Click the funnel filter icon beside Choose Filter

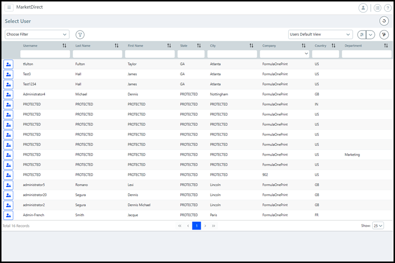click(80, 34)
